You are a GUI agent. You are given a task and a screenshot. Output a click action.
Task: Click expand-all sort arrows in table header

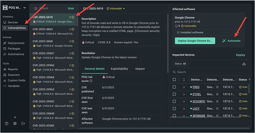[x=184, y=79]
